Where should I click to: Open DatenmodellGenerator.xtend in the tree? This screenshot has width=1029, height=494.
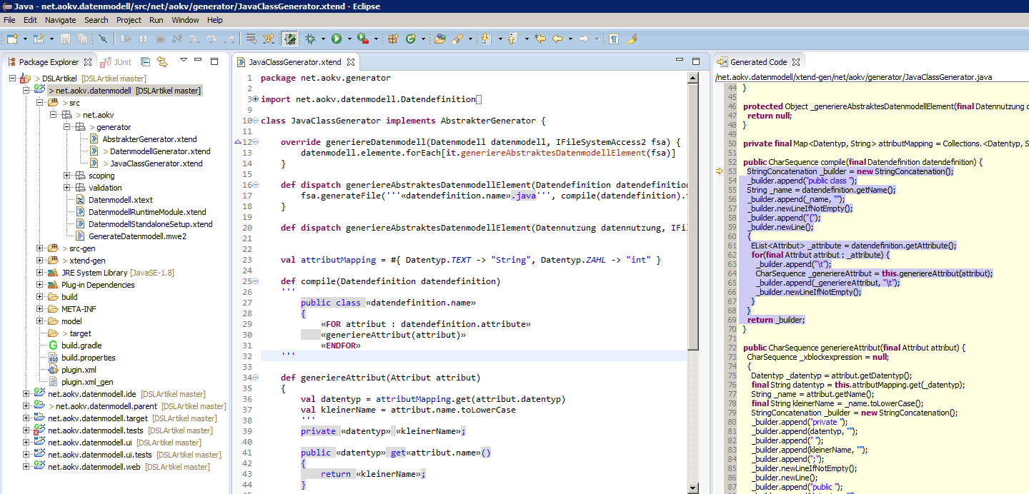tap(160, 151)
